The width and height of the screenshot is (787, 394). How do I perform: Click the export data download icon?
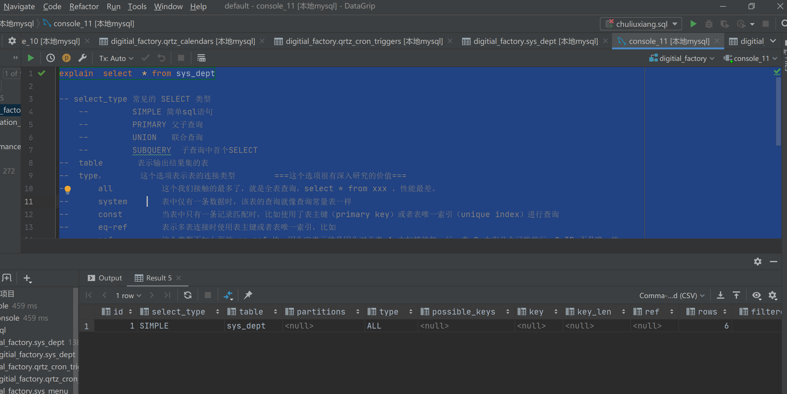coord(720,295)
